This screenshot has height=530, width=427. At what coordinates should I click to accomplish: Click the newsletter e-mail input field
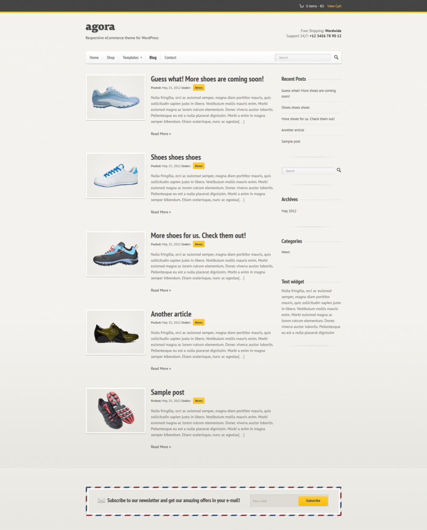pos(274,501)
